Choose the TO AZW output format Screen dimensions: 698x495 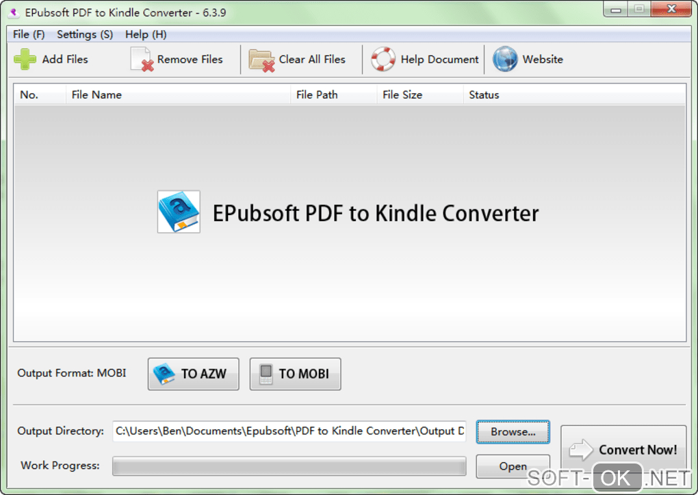coord(193,374)
